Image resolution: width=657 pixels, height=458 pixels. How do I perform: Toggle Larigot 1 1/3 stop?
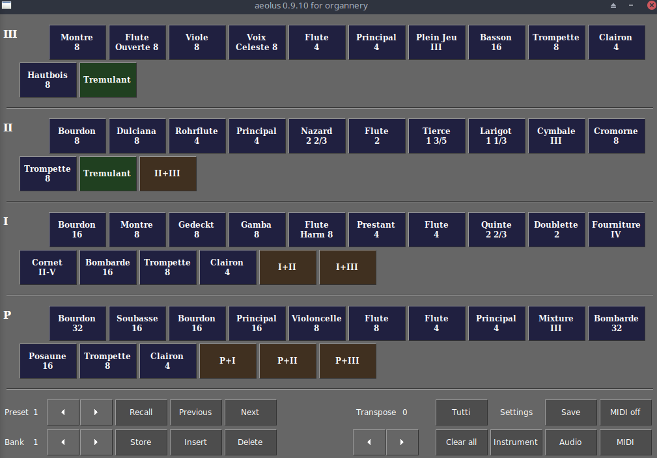coord(497,136)
